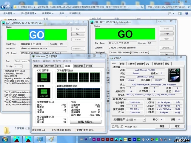Viewport: 191px width, 143px height.
Task: Click the 確定 button in CPU-Z
Action: [177, 126]
